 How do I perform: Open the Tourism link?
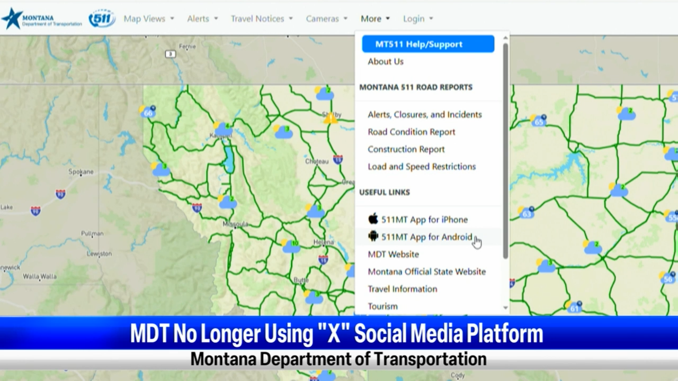click(382, 306)
